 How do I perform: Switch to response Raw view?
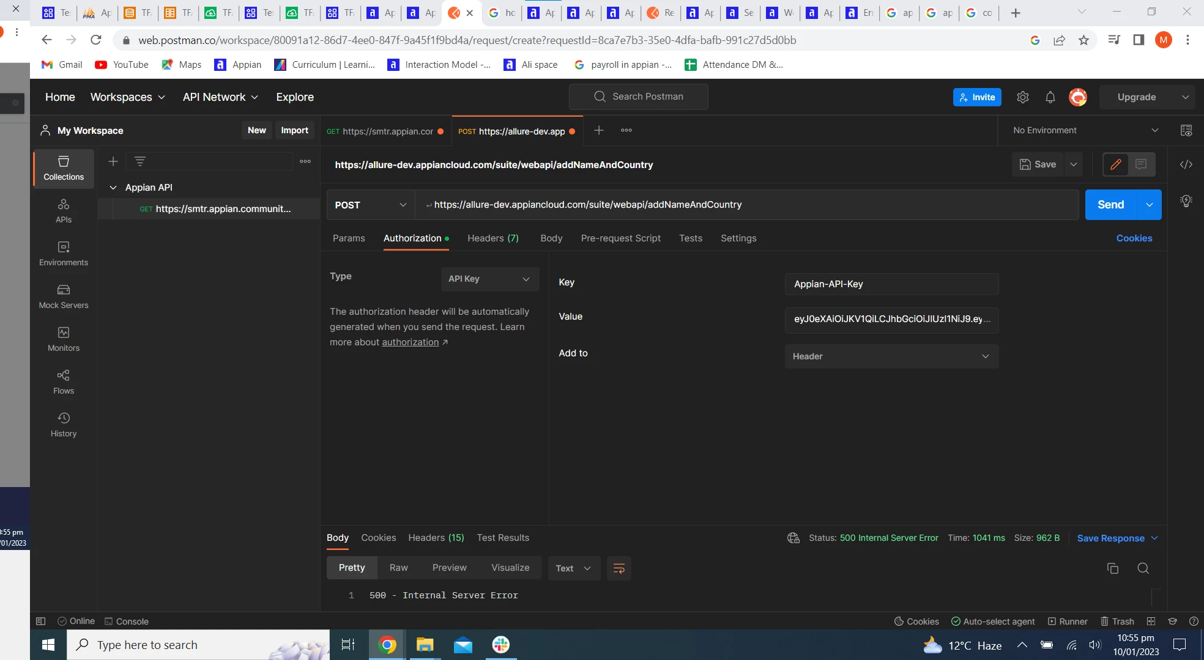pos(398,568)
